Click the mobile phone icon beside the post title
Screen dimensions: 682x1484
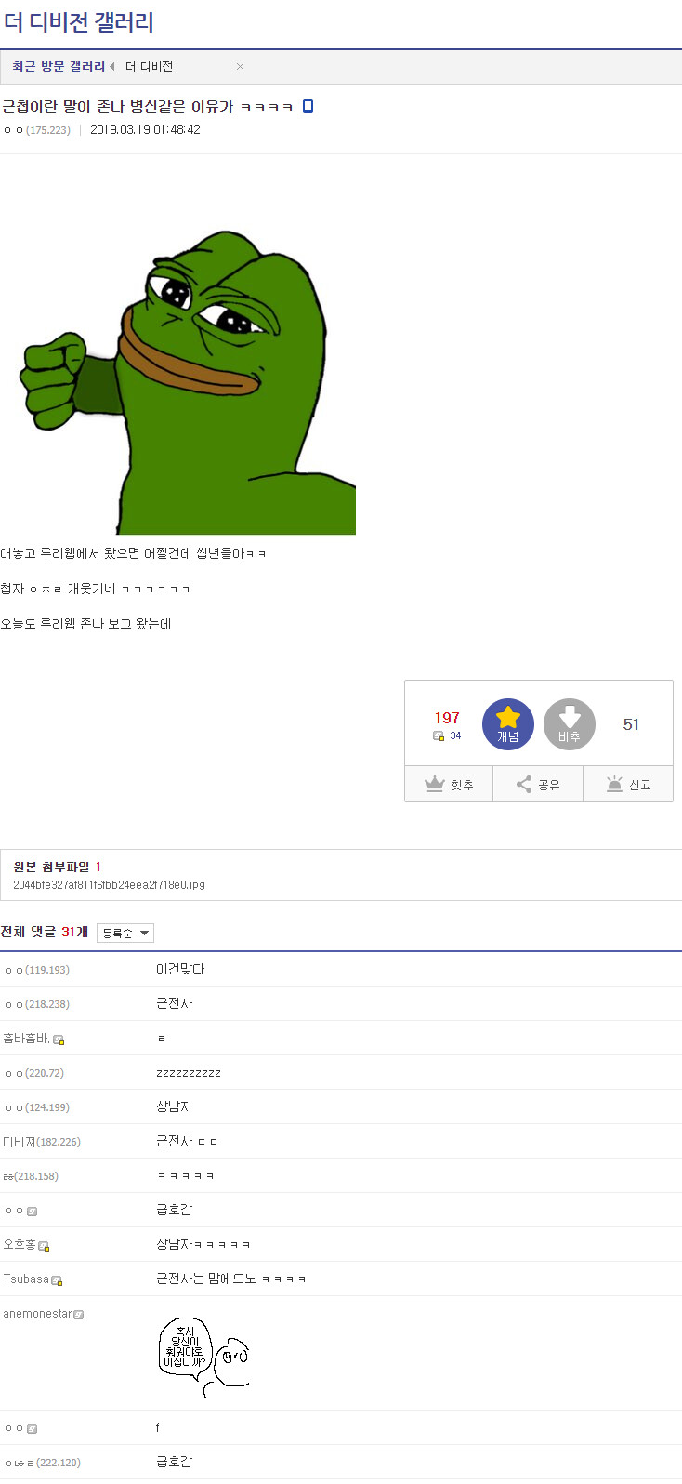coord(308,106)
